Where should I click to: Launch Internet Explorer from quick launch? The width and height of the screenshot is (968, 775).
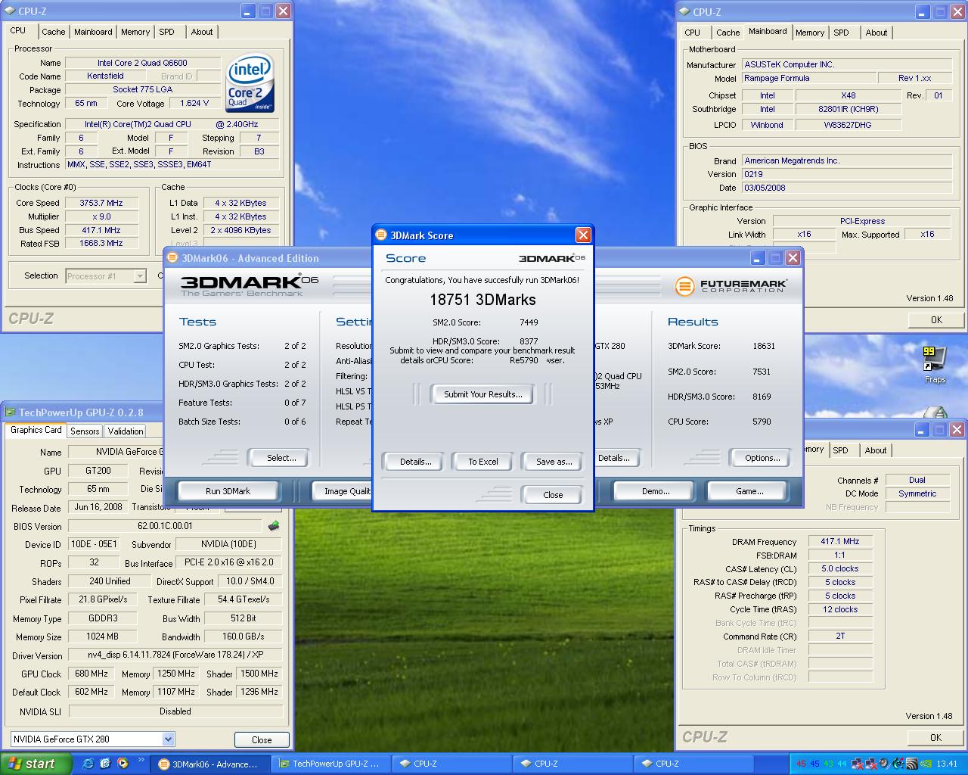(x=88, y=764)
